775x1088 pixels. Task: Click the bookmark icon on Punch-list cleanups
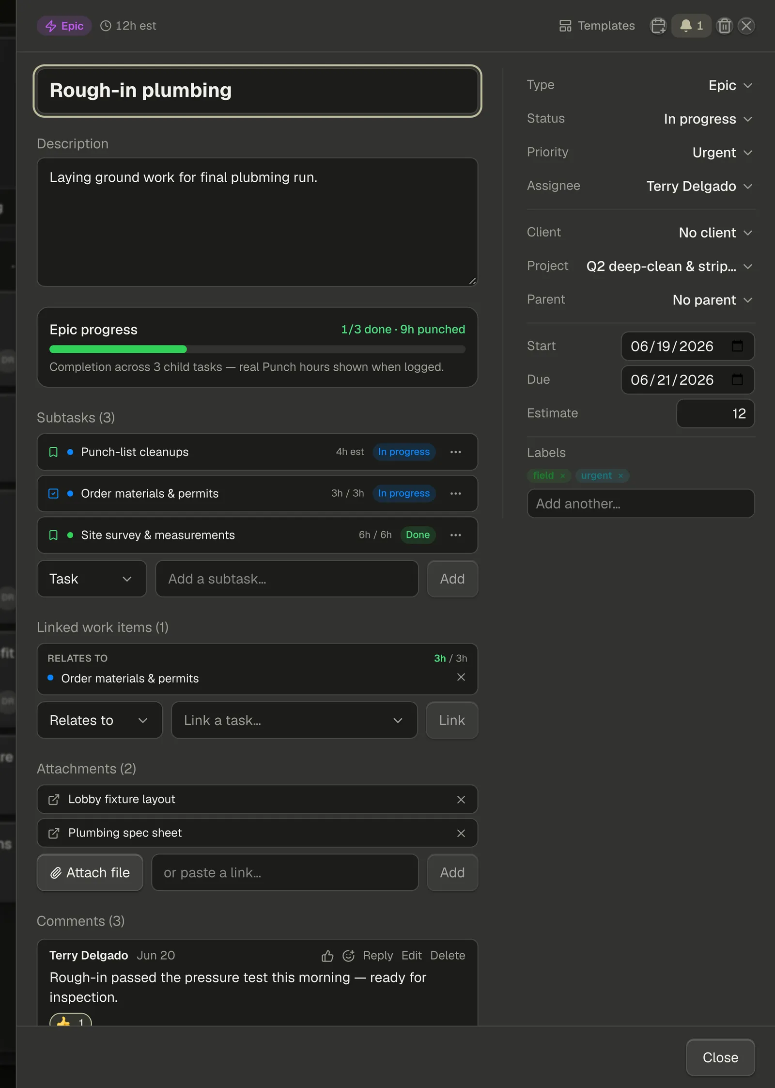click(x=53, y=452)
